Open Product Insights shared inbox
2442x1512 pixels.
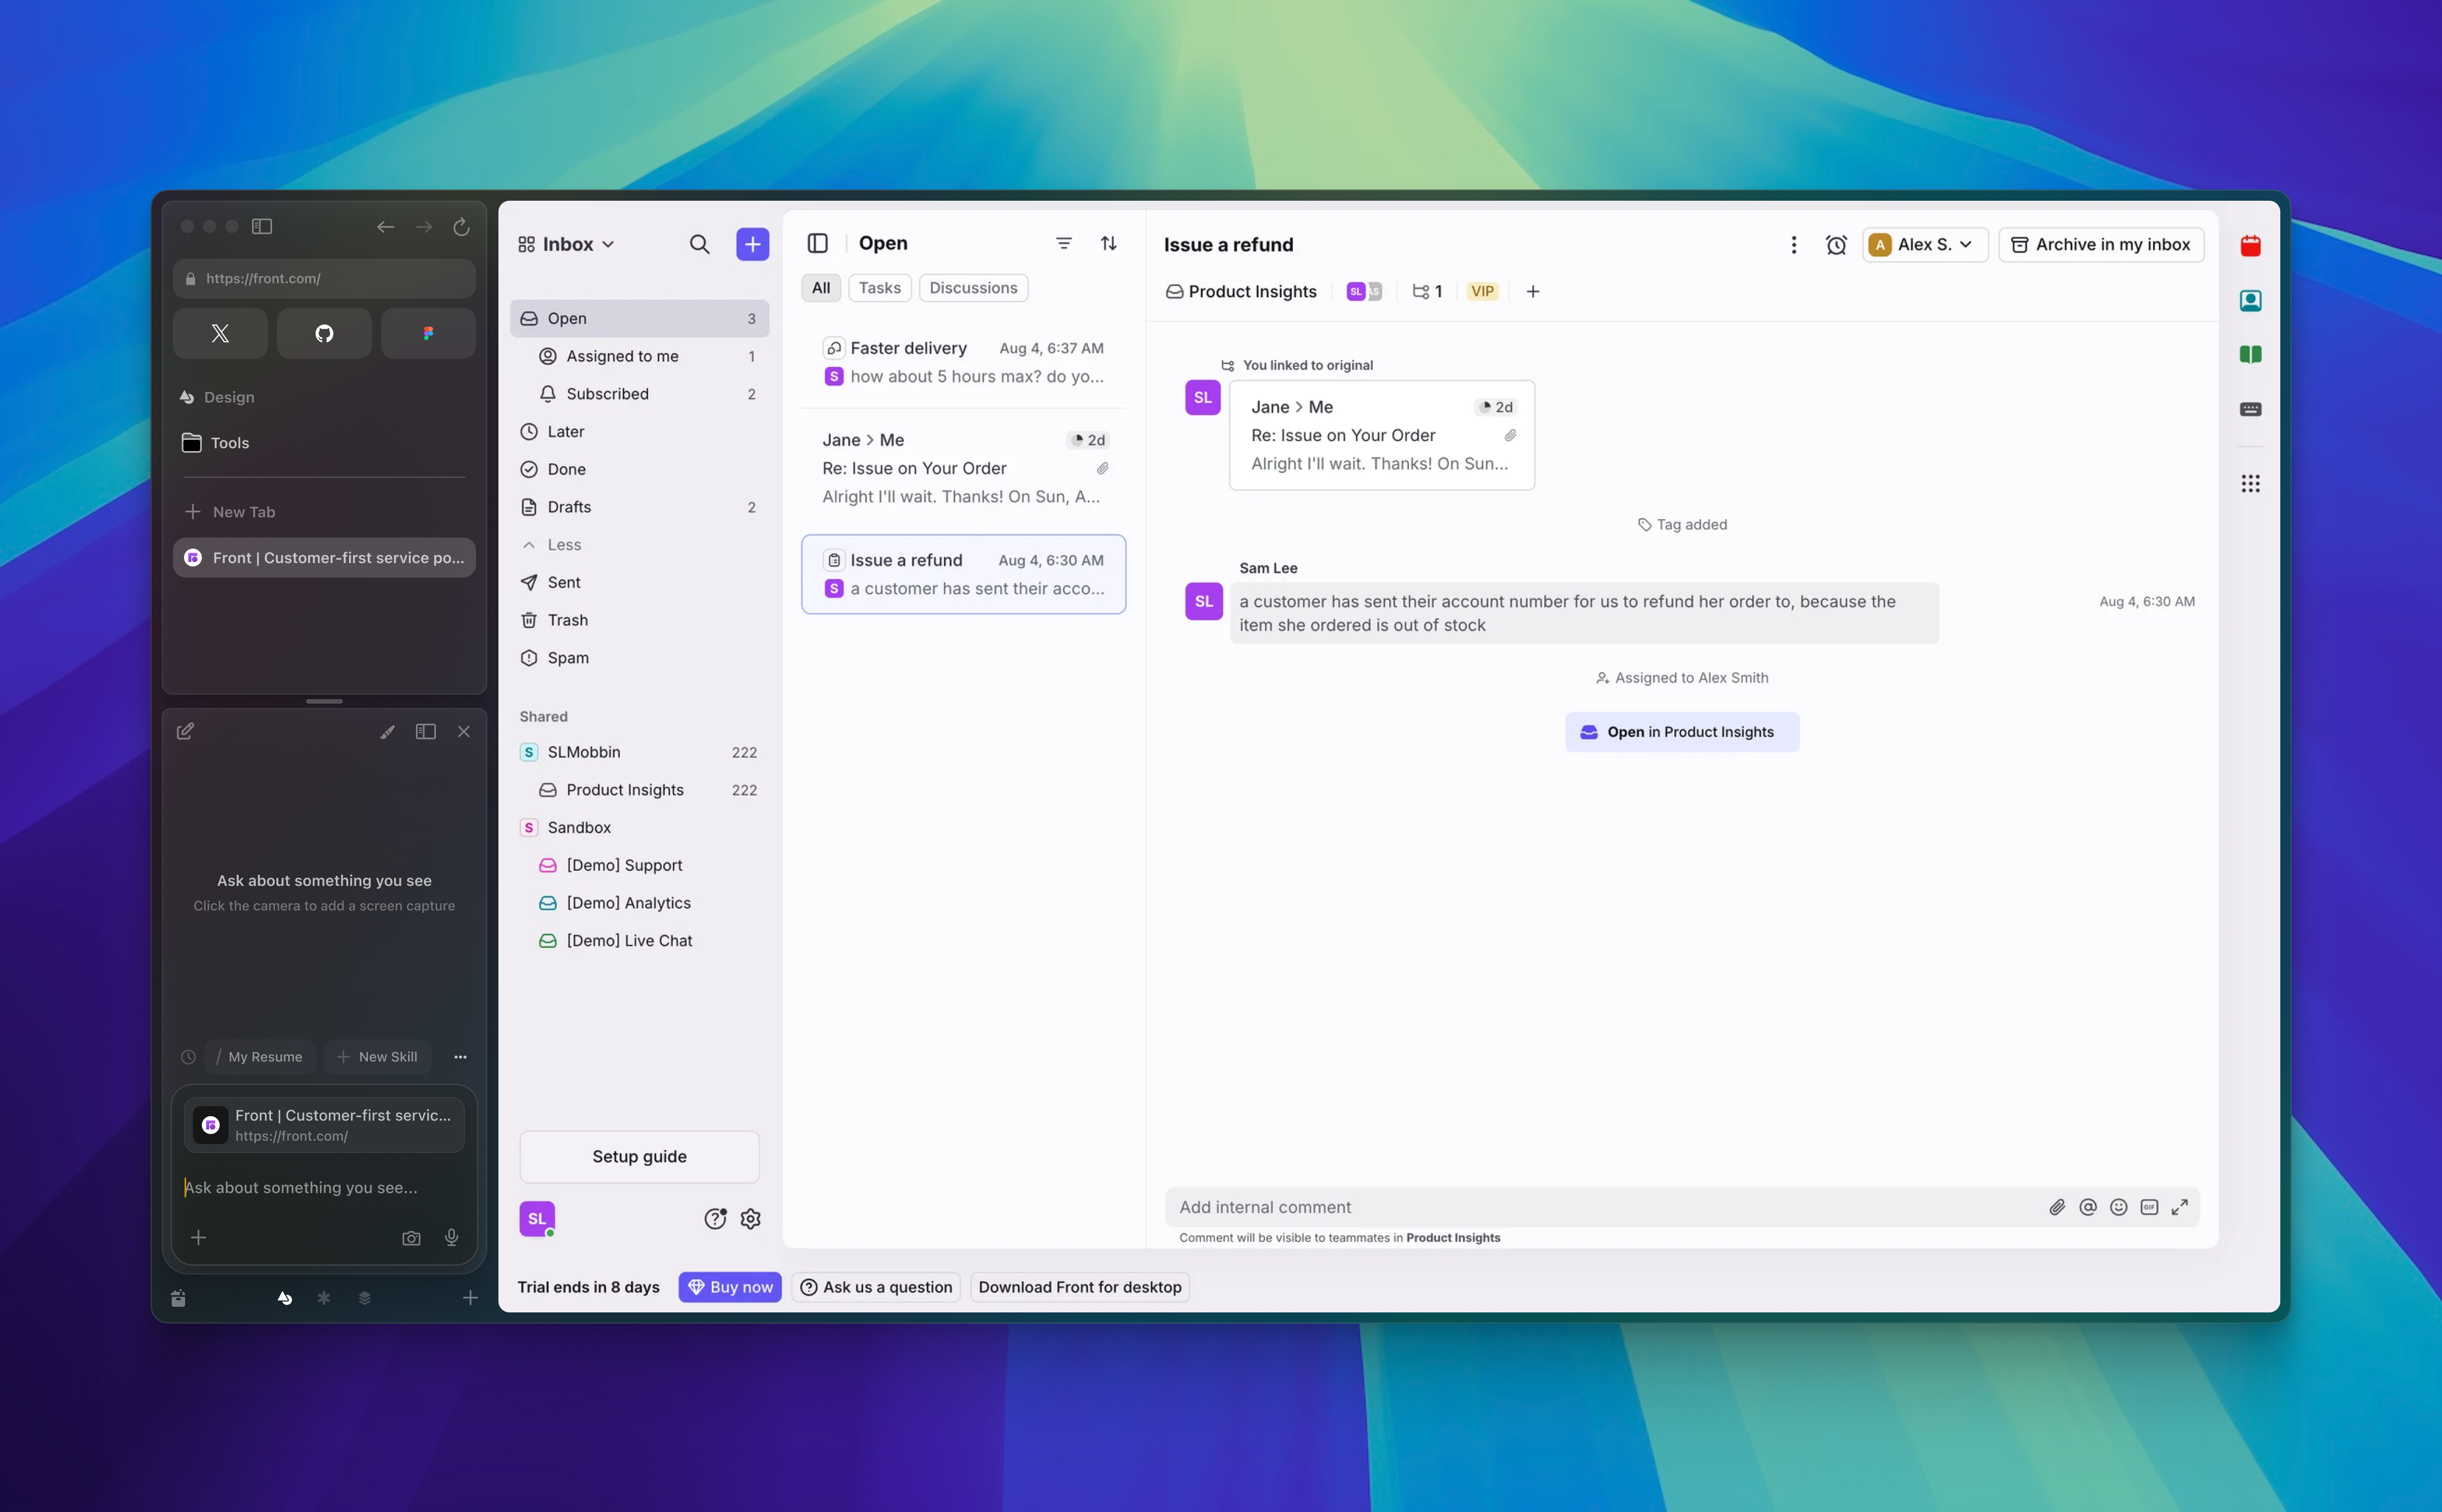[x=639, y=790]
